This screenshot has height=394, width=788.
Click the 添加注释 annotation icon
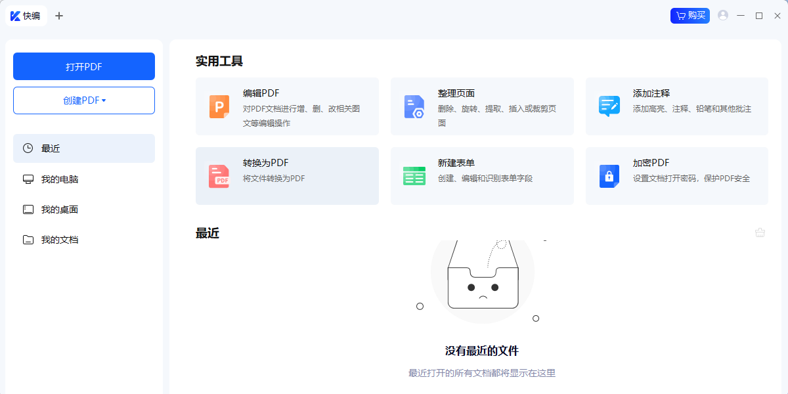pyautogui.click(x=609, y=106)
